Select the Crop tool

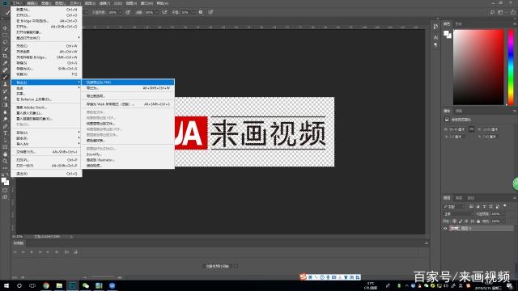coord(5,56)
